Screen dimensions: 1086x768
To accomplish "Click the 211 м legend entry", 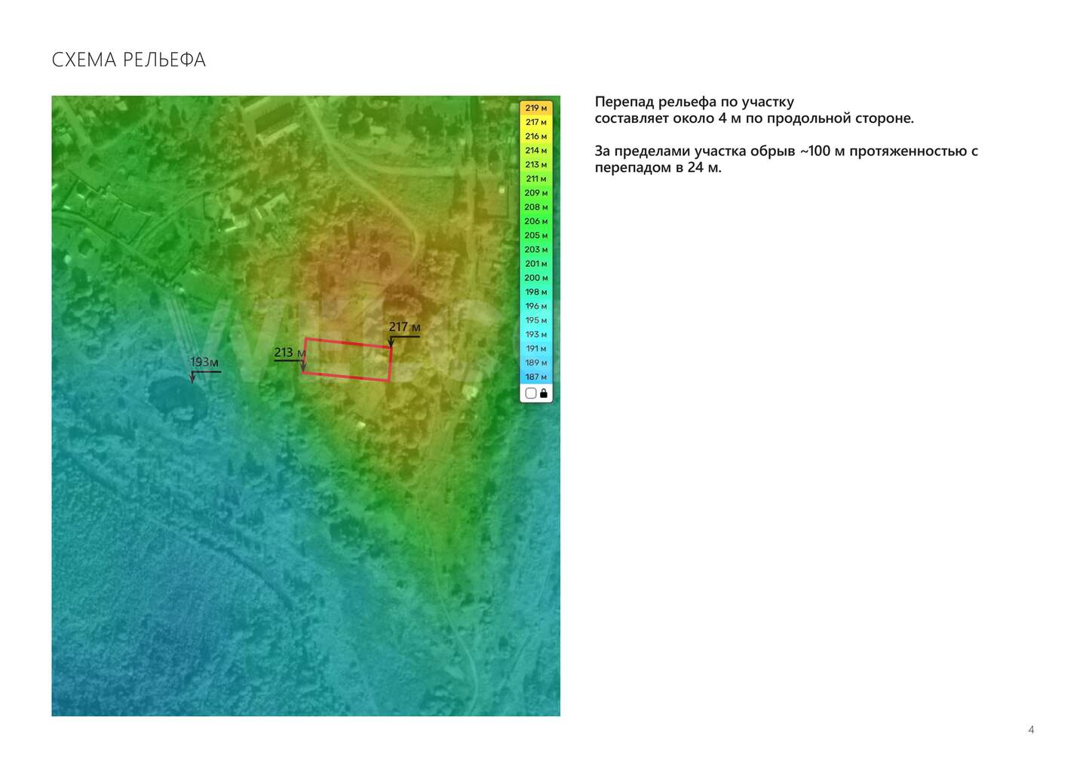I will pyautogui.click(x=536, y=179).
